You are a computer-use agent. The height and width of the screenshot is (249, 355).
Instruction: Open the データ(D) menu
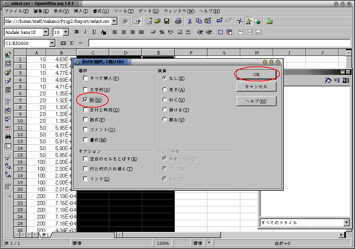pos(149,11)
